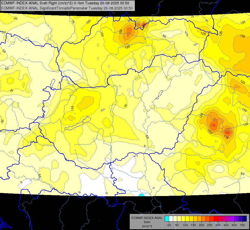This screenshot has height=230, width=250.
Task: Click the legend tick label 700
Action: tap(243, 225)
